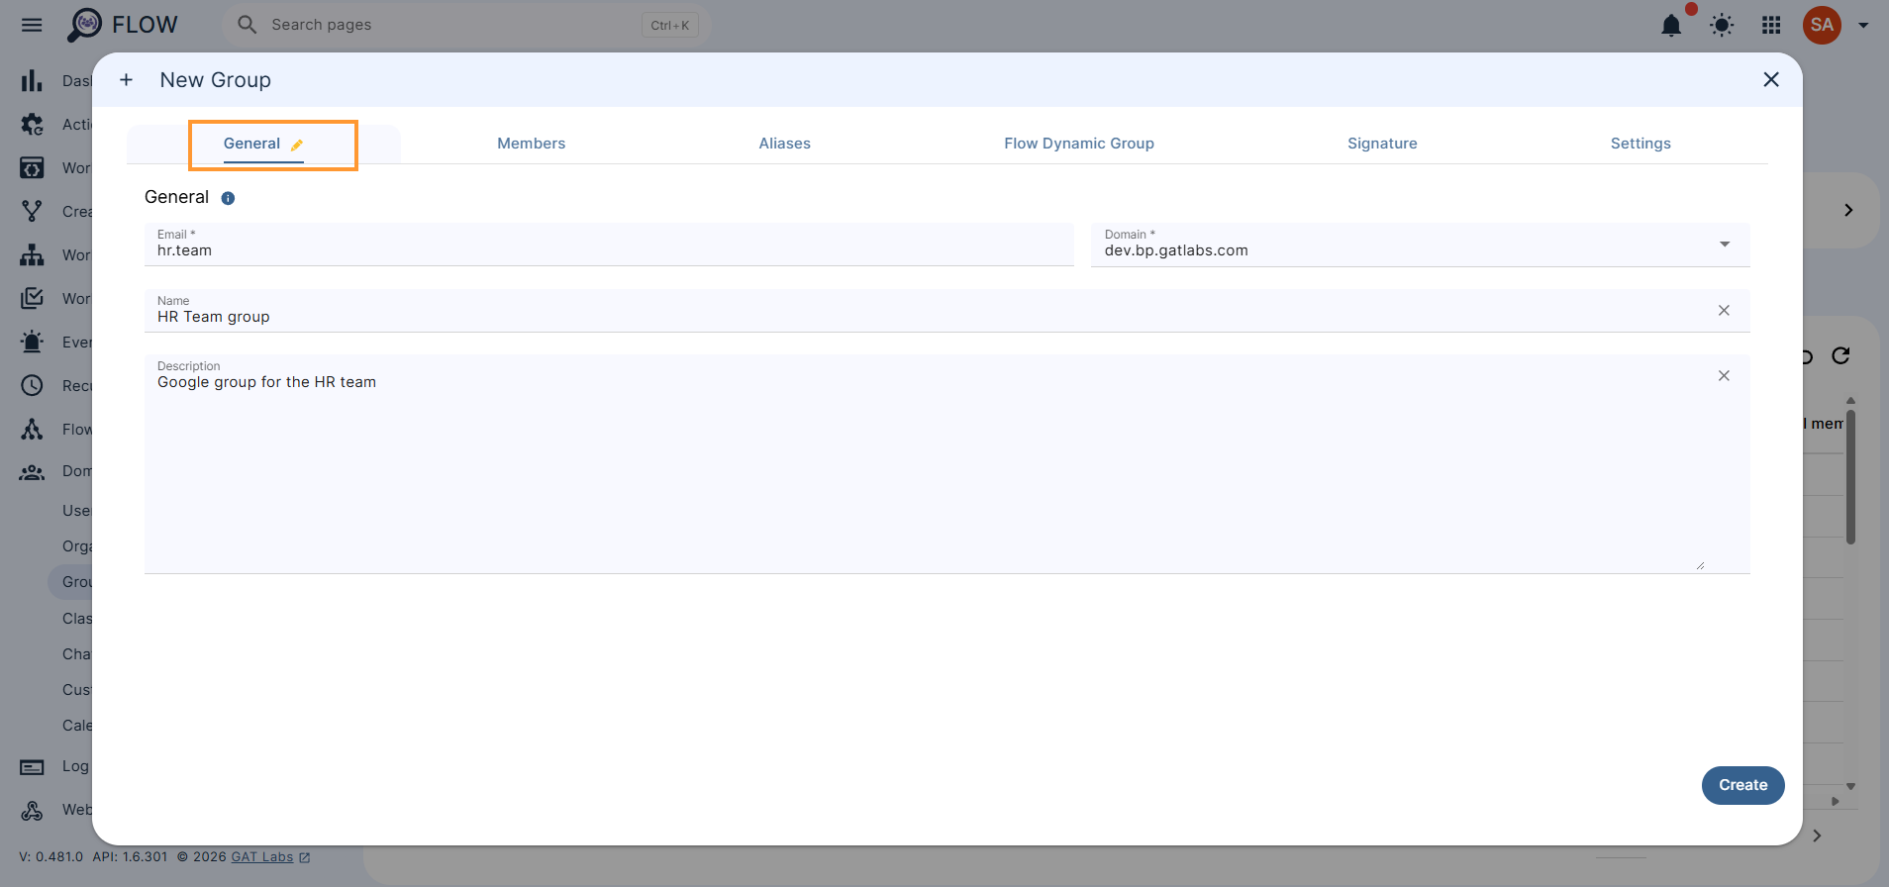Click the Dashboard bar chart icon
Screen dimensions: 1889x887
click(32, 80)
